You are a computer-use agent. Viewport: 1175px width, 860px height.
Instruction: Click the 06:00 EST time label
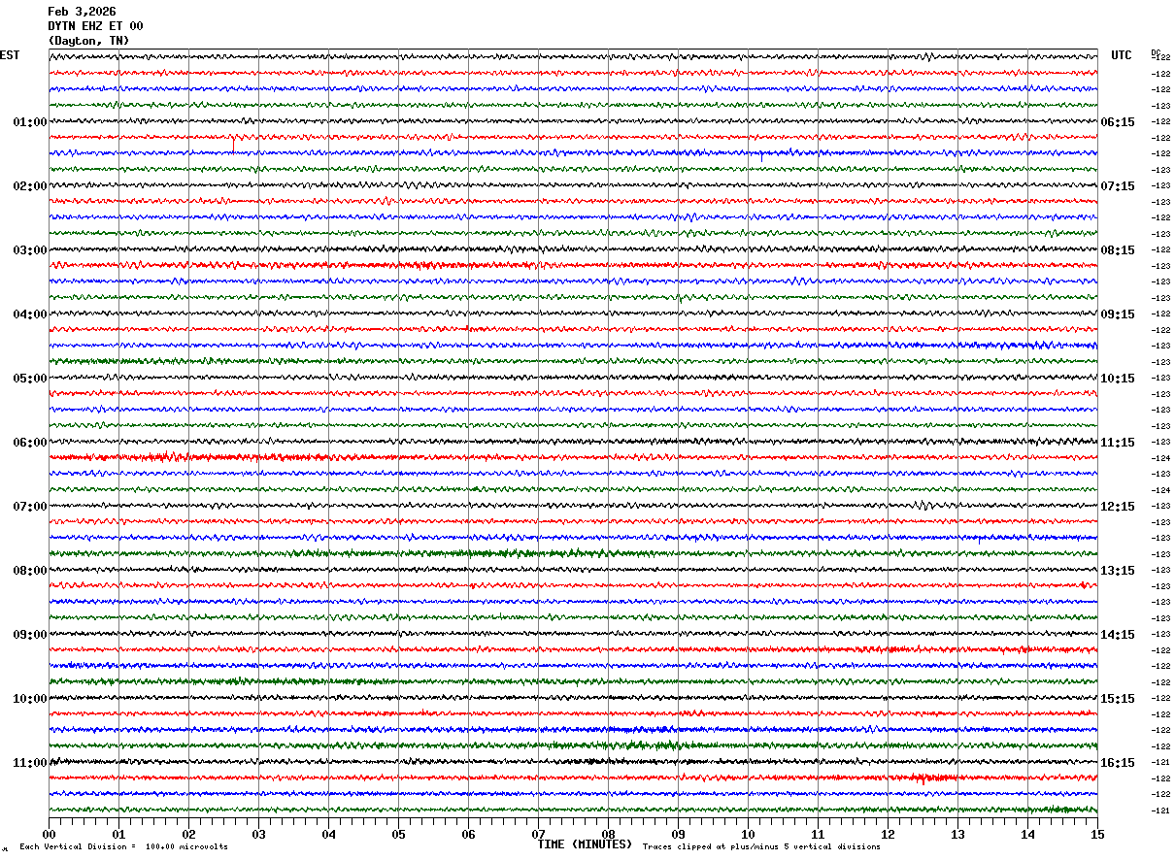coord(30,443)
